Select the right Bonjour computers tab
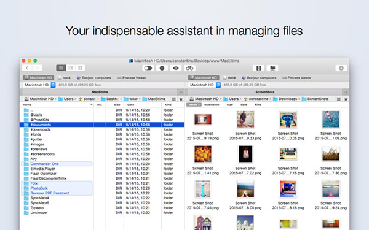The width and height of the screenshot is (369, 230). [x=259, y=78]
